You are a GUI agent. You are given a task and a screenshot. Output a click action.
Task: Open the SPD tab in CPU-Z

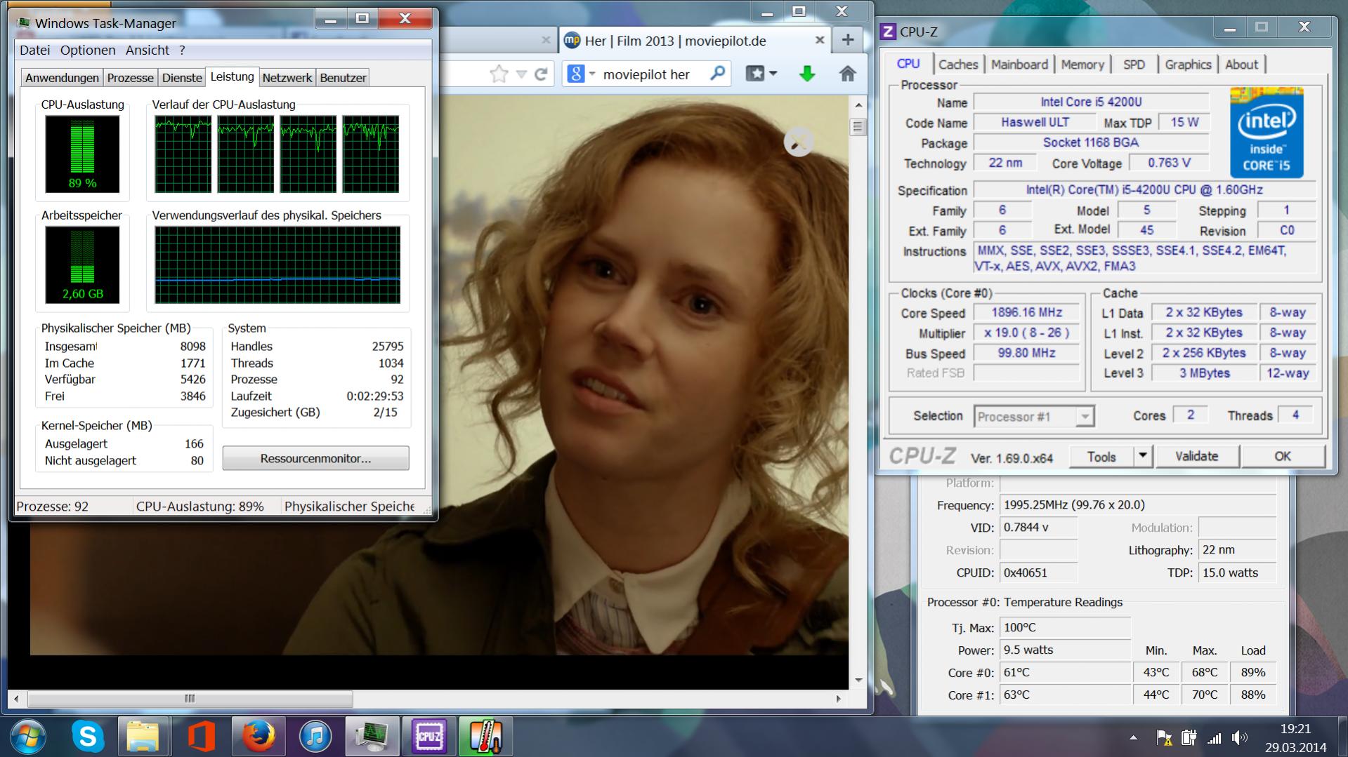pyautogui.click(x=1134, y=65)
